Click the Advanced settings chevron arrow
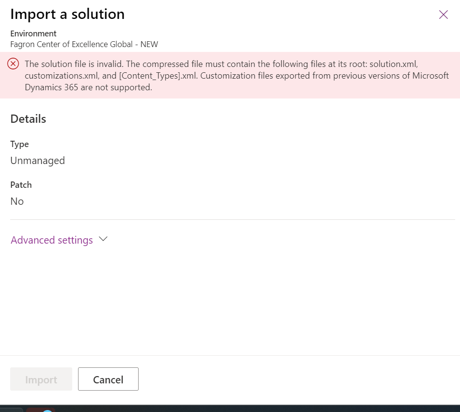The width and height of the screenshot is (460, 412). pyautogui.click(x=103, y=239)
